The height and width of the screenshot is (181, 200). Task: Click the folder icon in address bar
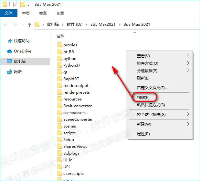click(x=37, y=24)
